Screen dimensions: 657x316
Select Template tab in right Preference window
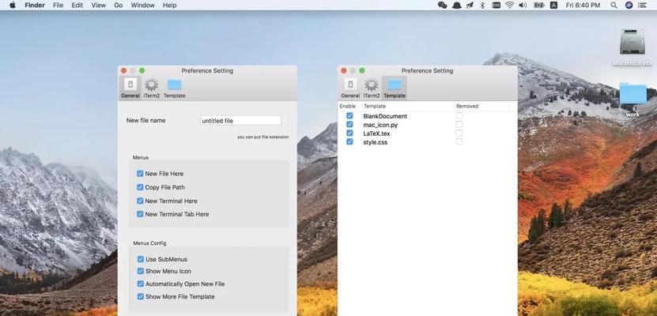pos(395,88)
